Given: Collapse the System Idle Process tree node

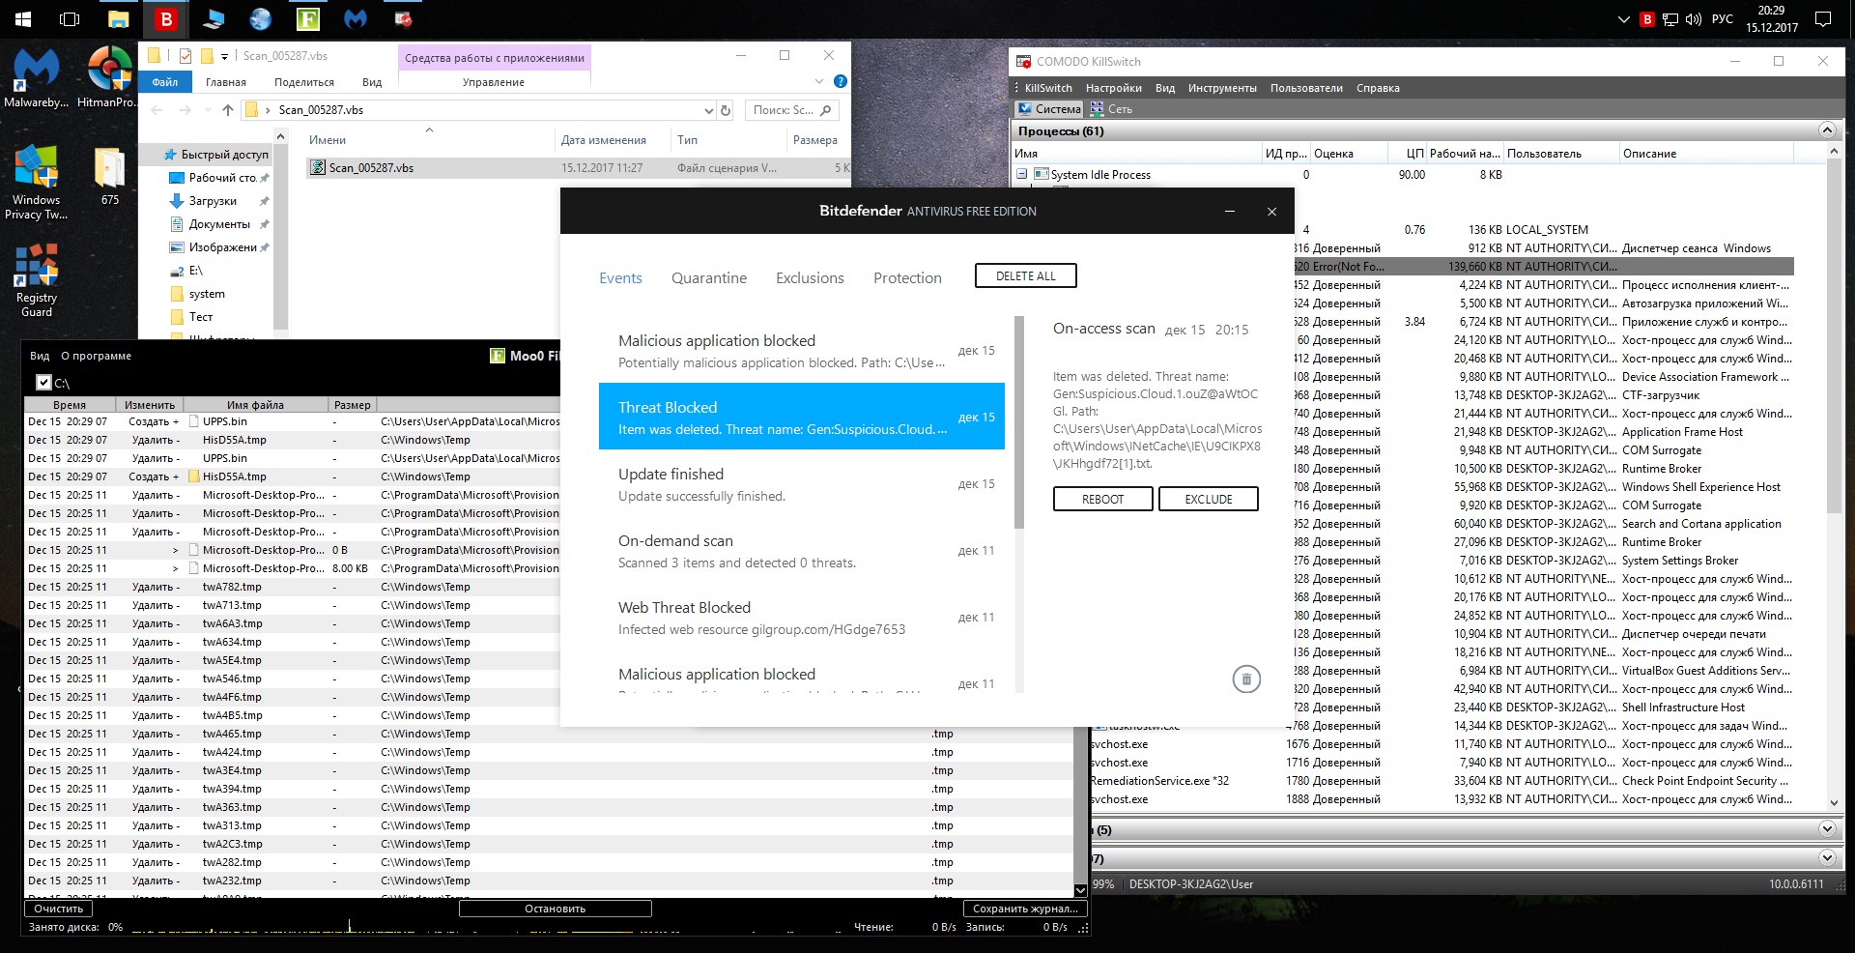Looking at the screenshot, I should 1021,175.
